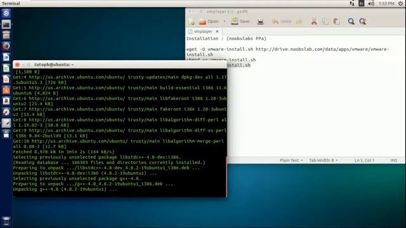Open Ubuntu Software Center launcher icon
The image size is (406, 228).
(x=6, y=90)
